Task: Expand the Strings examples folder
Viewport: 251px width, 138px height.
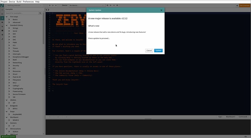Action: tap(9, 28)
